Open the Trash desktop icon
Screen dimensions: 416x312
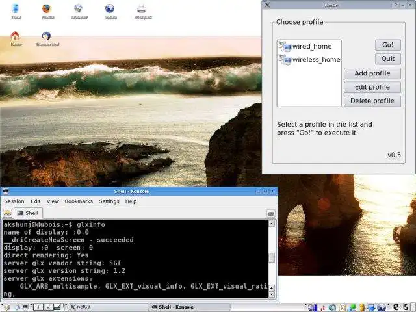coord(16,8)
